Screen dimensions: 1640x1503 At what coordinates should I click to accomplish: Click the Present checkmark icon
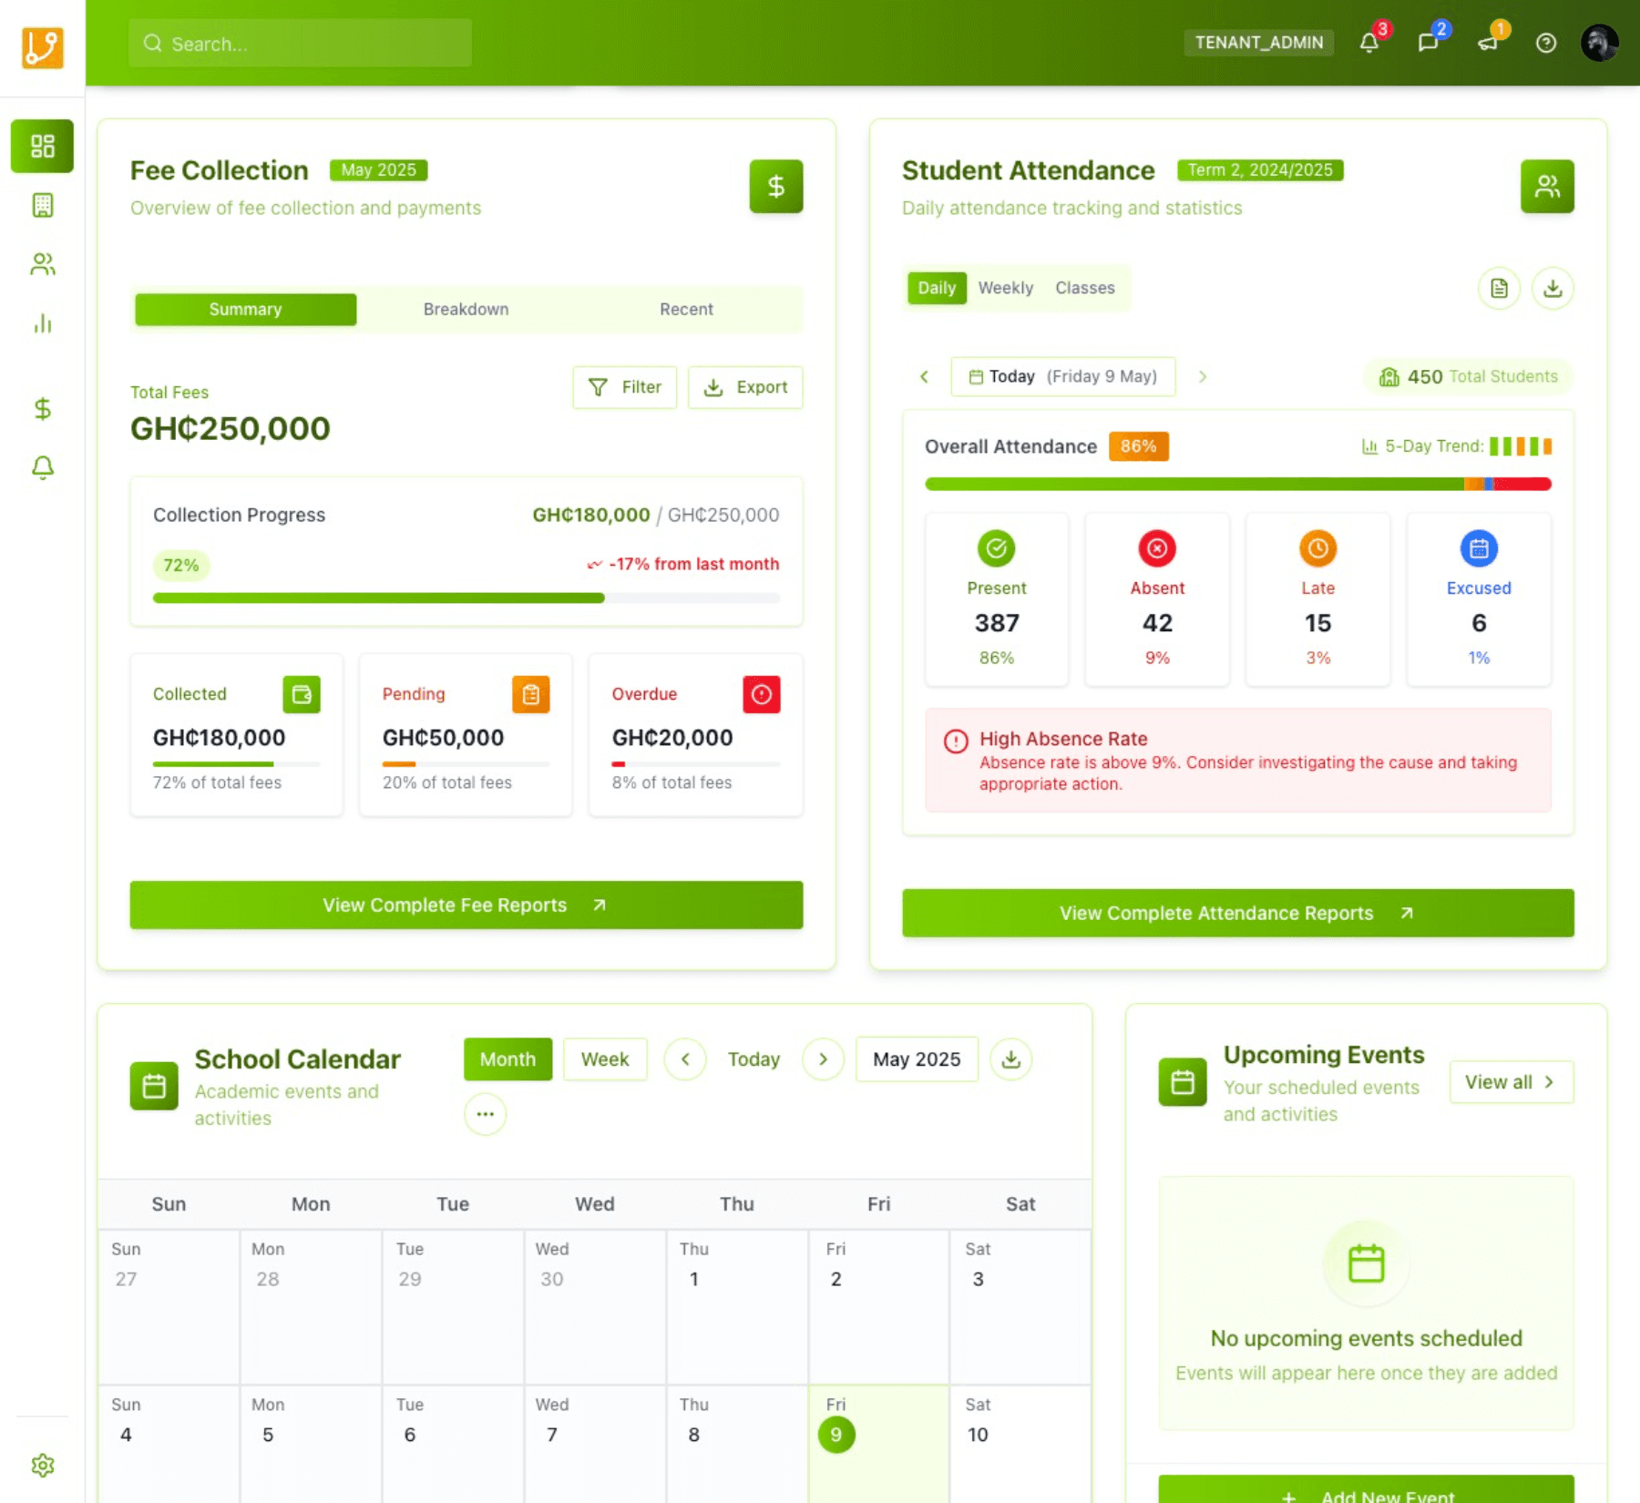coord(997,548)
